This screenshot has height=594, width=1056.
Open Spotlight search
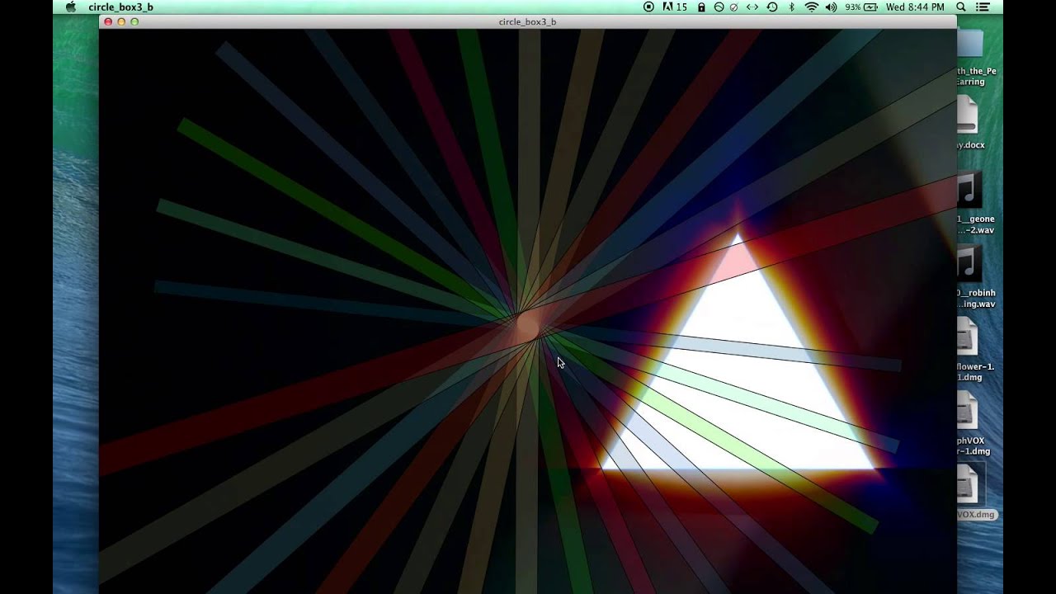pos(961,7)
